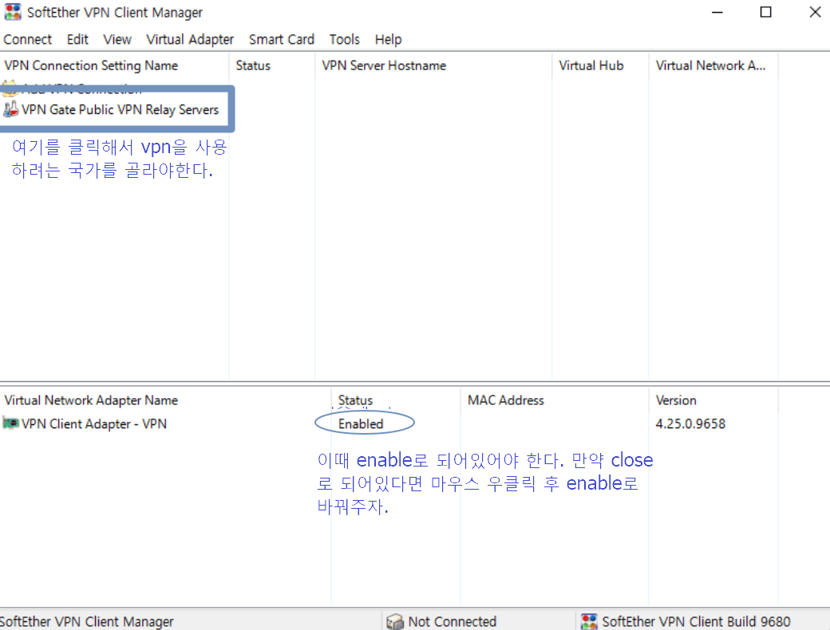The height and width of the screenshot is (630, 830).
Task: Click the SoftEther VPN Client Manager status bar text
Action: click(x=87, y=621)
